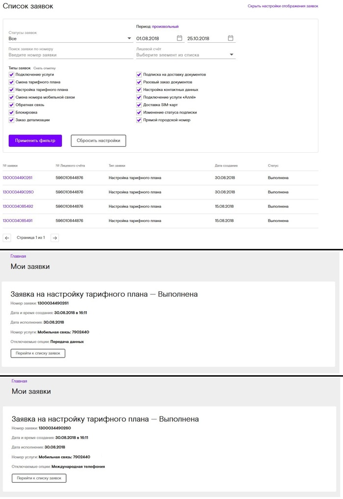343x499 pixels.
Task: Open request number 1300034085492
Action: [18, 206]
